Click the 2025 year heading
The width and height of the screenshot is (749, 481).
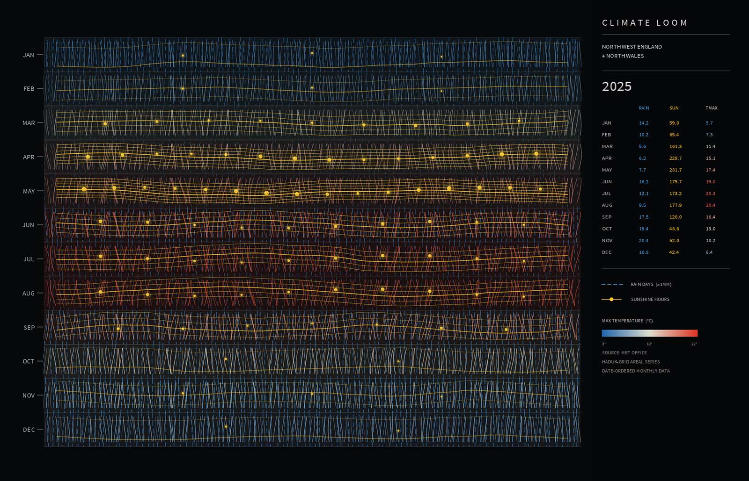(617, 86)
